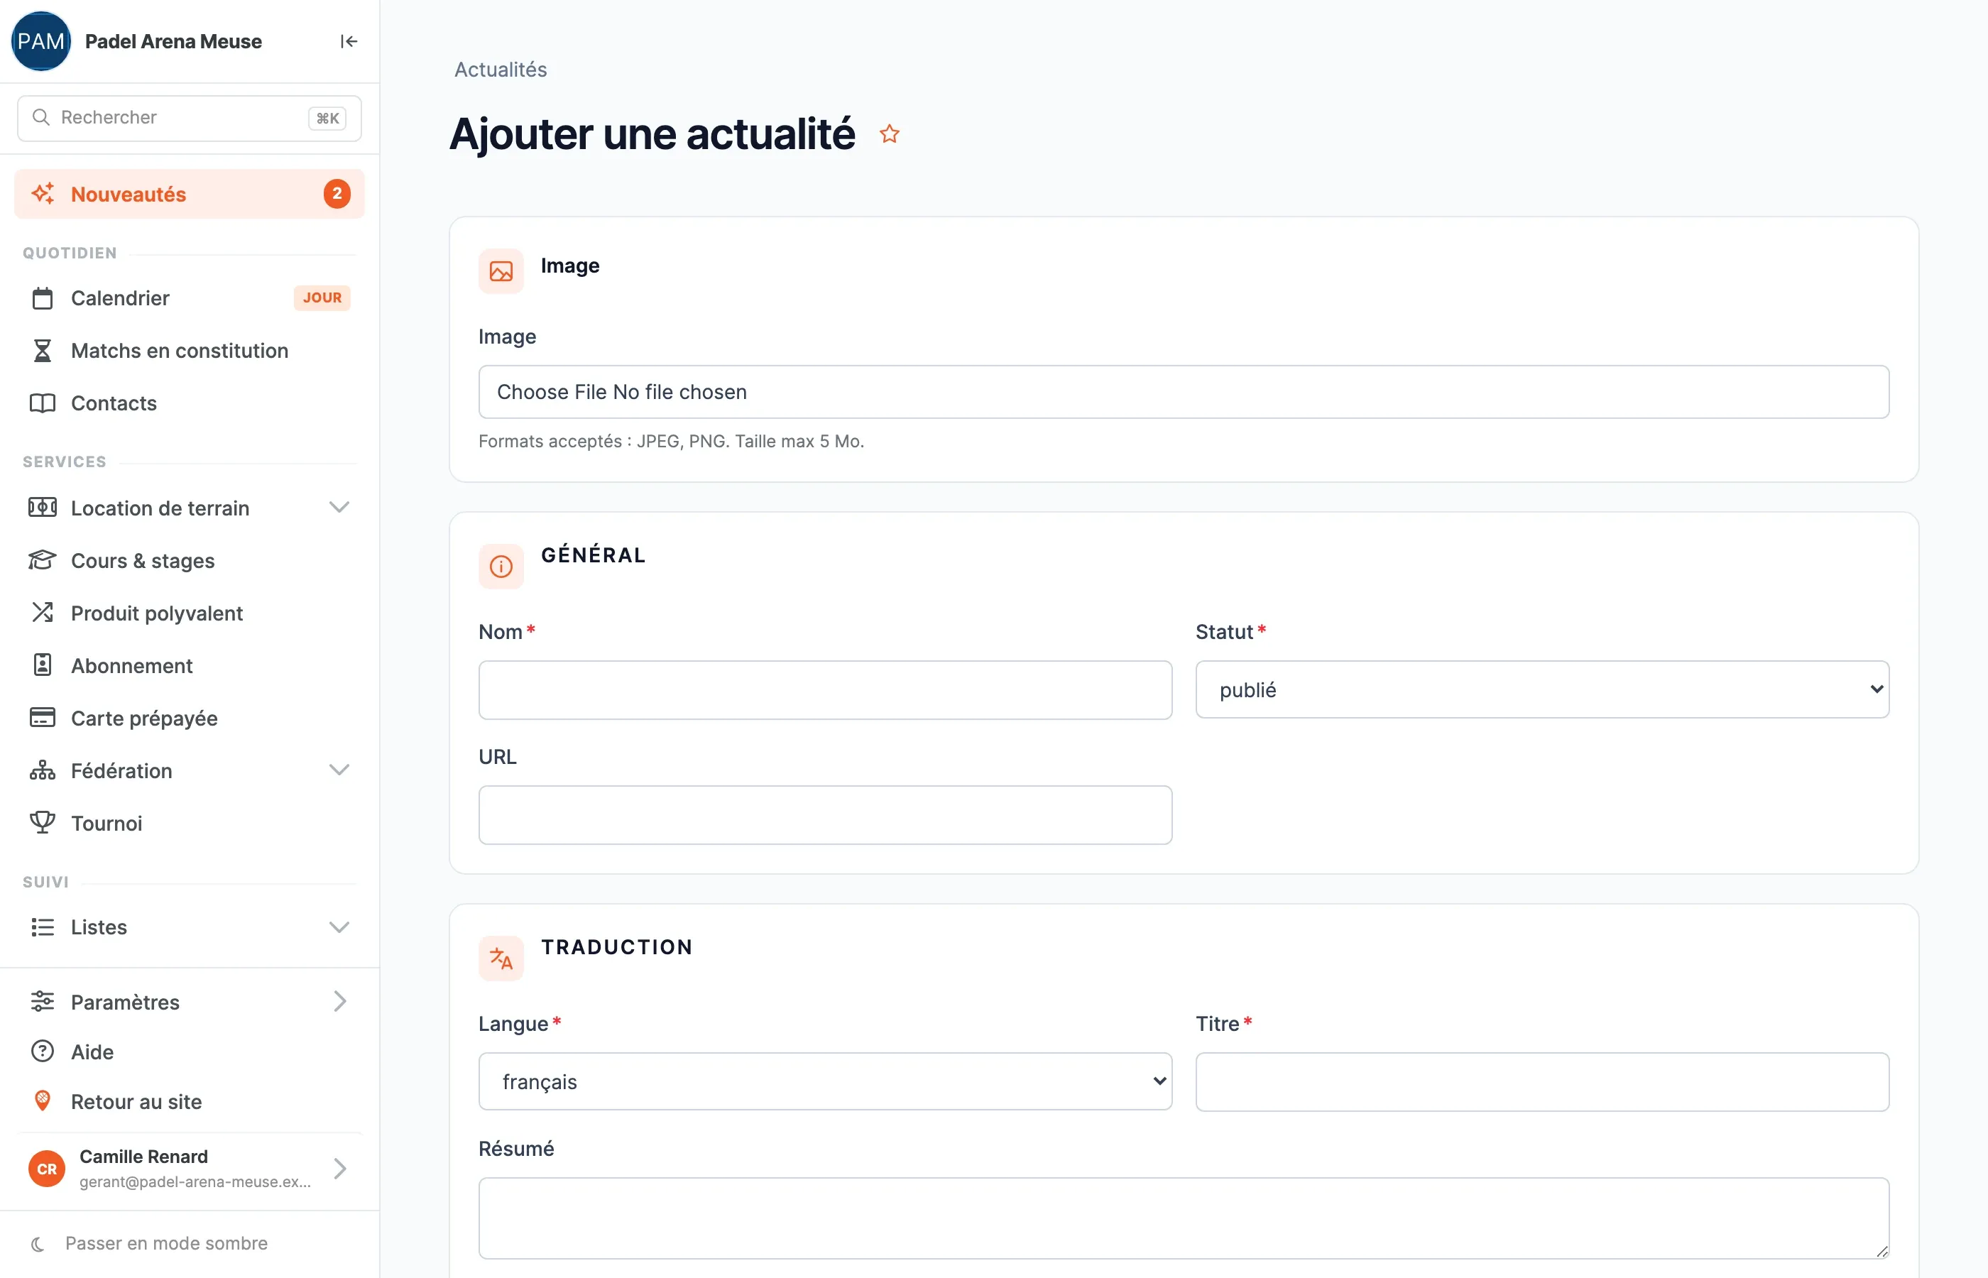Open the Carte prépayée page
Screen dimensions: 1988x1278
(189, 718)
